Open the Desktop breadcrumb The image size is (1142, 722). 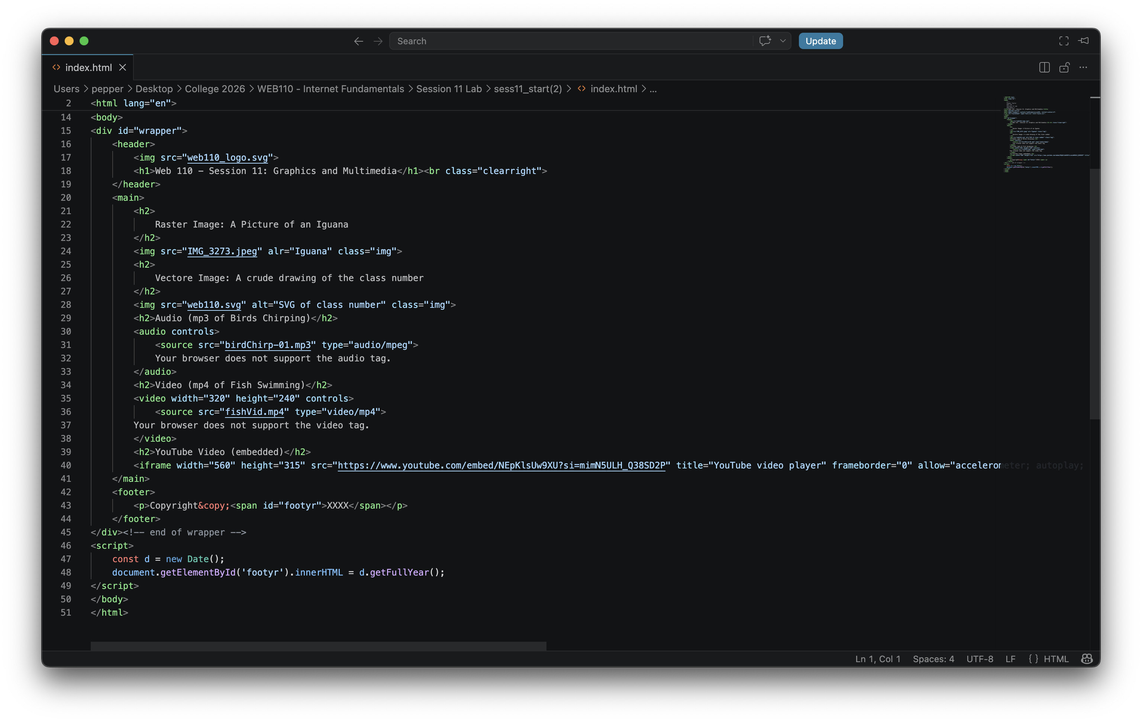coord(154,89)
